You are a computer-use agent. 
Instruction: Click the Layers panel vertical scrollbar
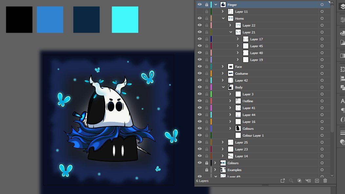(332, 68)
